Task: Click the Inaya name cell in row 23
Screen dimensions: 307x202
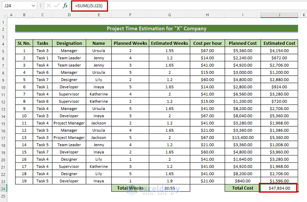Action: coord(99,181)
